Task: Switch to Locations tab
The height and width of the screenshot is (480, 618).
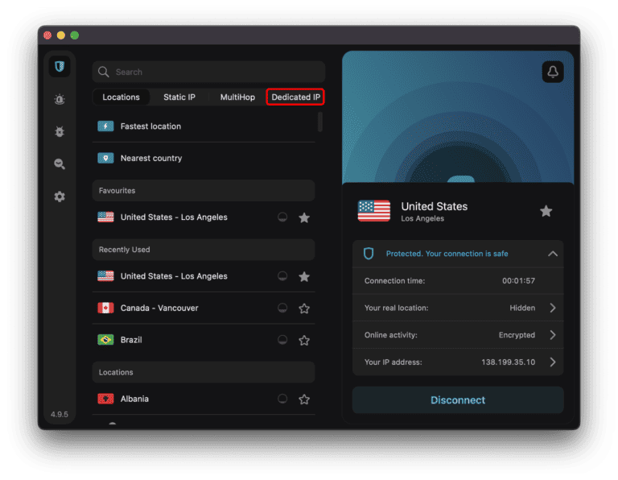Action: (x=121, y=97)
